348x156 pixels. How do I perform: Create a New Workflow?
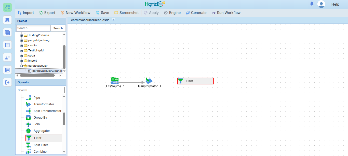tap(75, 13)
